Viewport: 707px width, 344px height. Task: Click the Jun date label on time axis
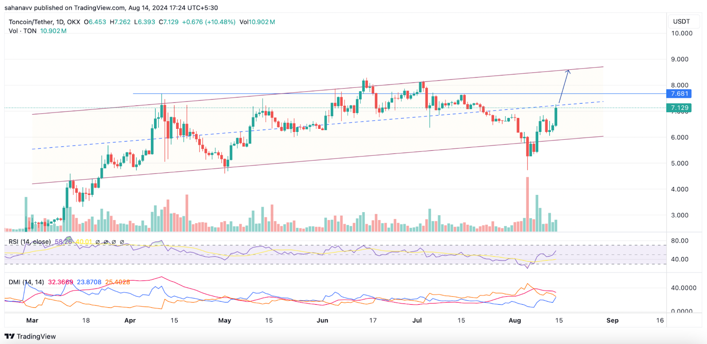point(323,320)
